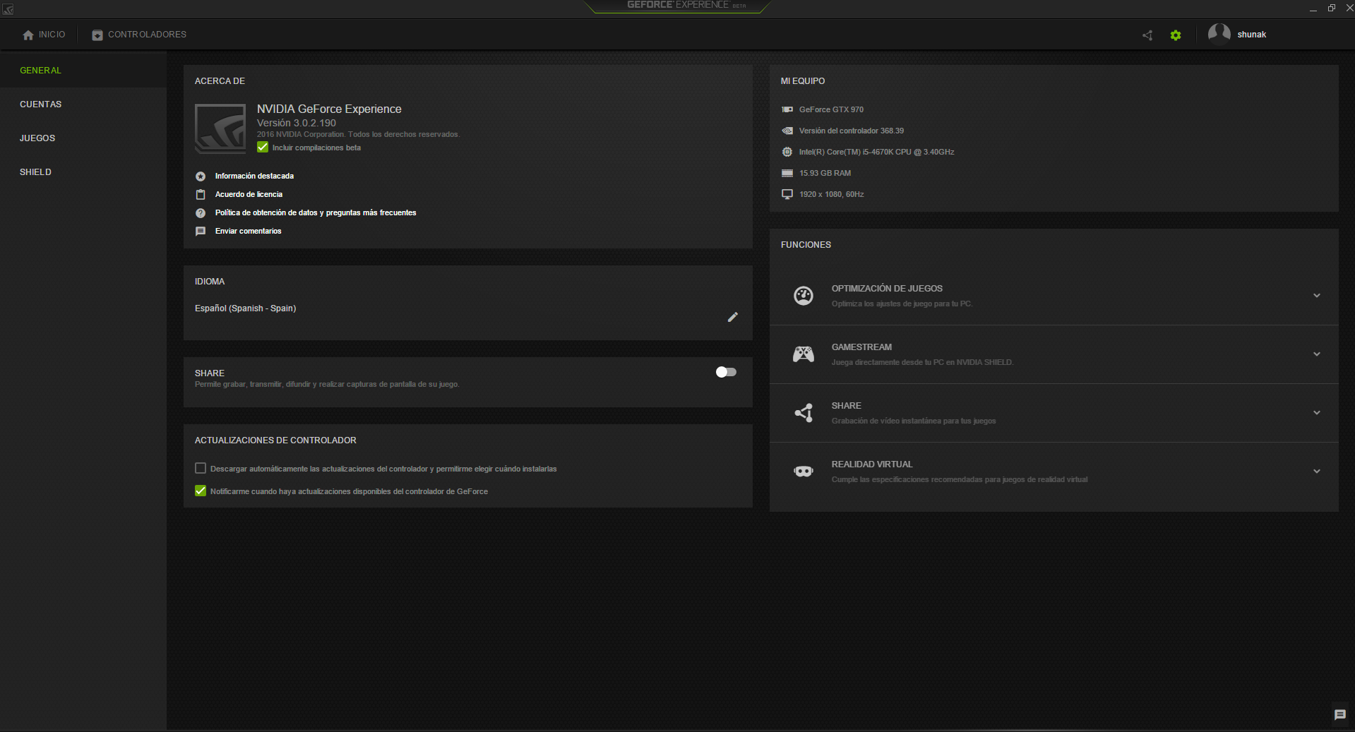1355x732 pixels.
Task: Toggle Incluir compilaciones beta checkbox
Action: [x=263, y=147]
